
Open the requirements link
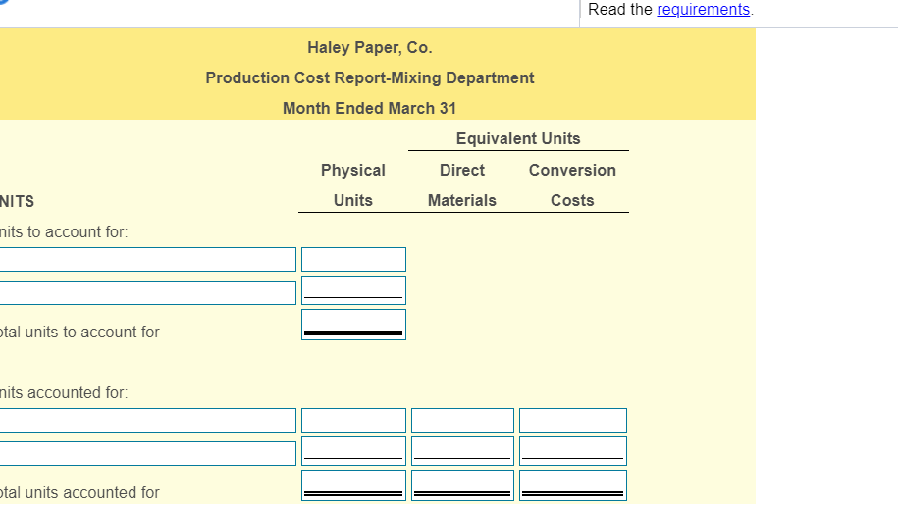pyautogui.click(x=703, y=10)
